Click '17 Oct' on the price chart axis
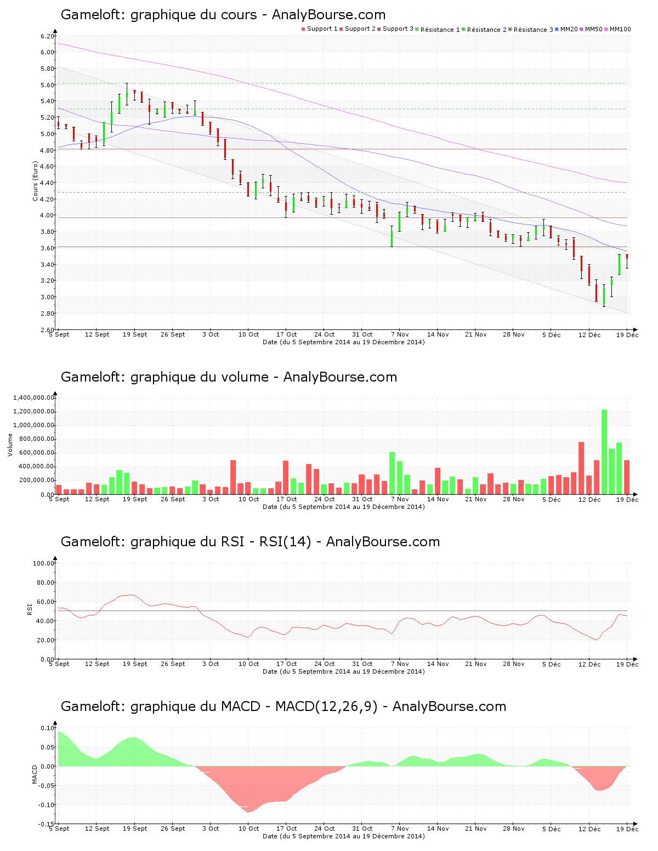This screenshot has height=851, width=658. (x=286, y=334)
